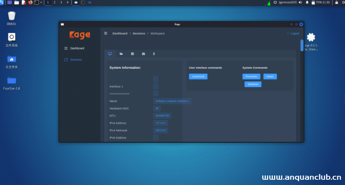Toggle the hamburger sidebar menu
Image resolution: width=345 pixels, height=185 pixels.
click(105, 33)
